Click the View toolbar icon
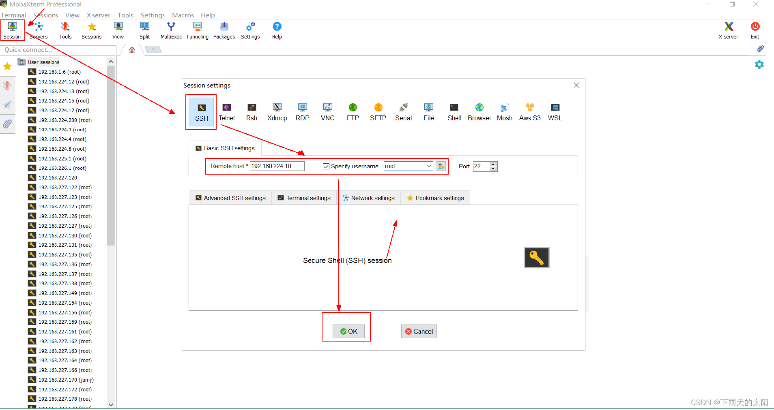Image resolution: width=774 pixels, height=410 pixels. 118,30
